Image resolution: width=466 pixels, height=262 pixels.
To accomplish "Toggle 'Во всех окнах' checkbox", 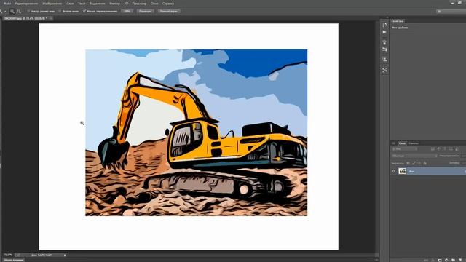I will 60,12.
